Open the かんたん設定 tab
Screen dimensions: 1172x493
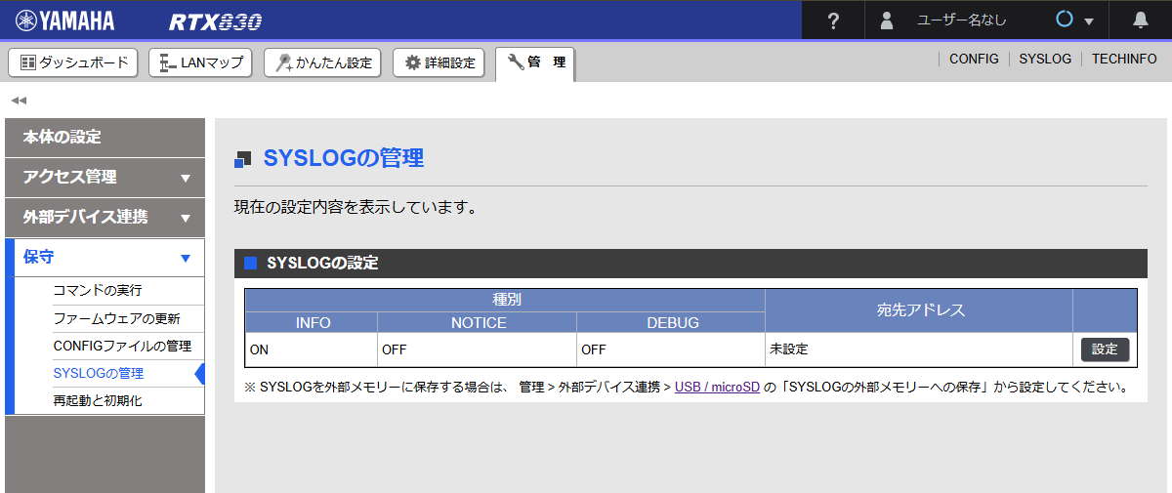click(x=323, y=62)
